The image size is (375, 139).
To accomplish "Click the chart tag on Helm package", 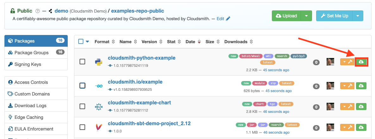I will [x=259, y=104].
